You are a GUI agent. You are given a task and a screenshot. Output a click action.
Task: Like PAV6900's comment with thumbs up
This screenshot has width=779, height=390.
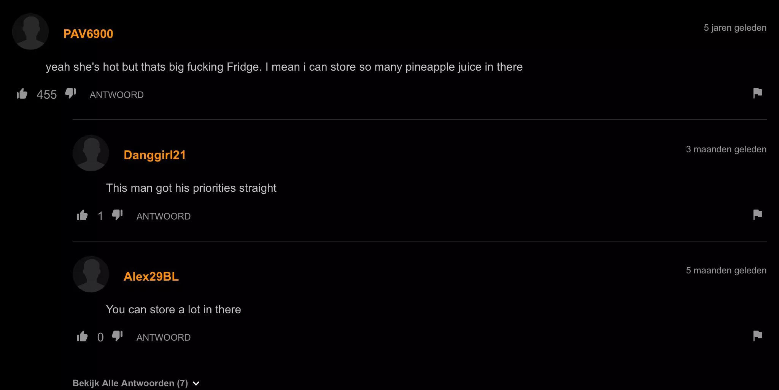tap(22, 93)
